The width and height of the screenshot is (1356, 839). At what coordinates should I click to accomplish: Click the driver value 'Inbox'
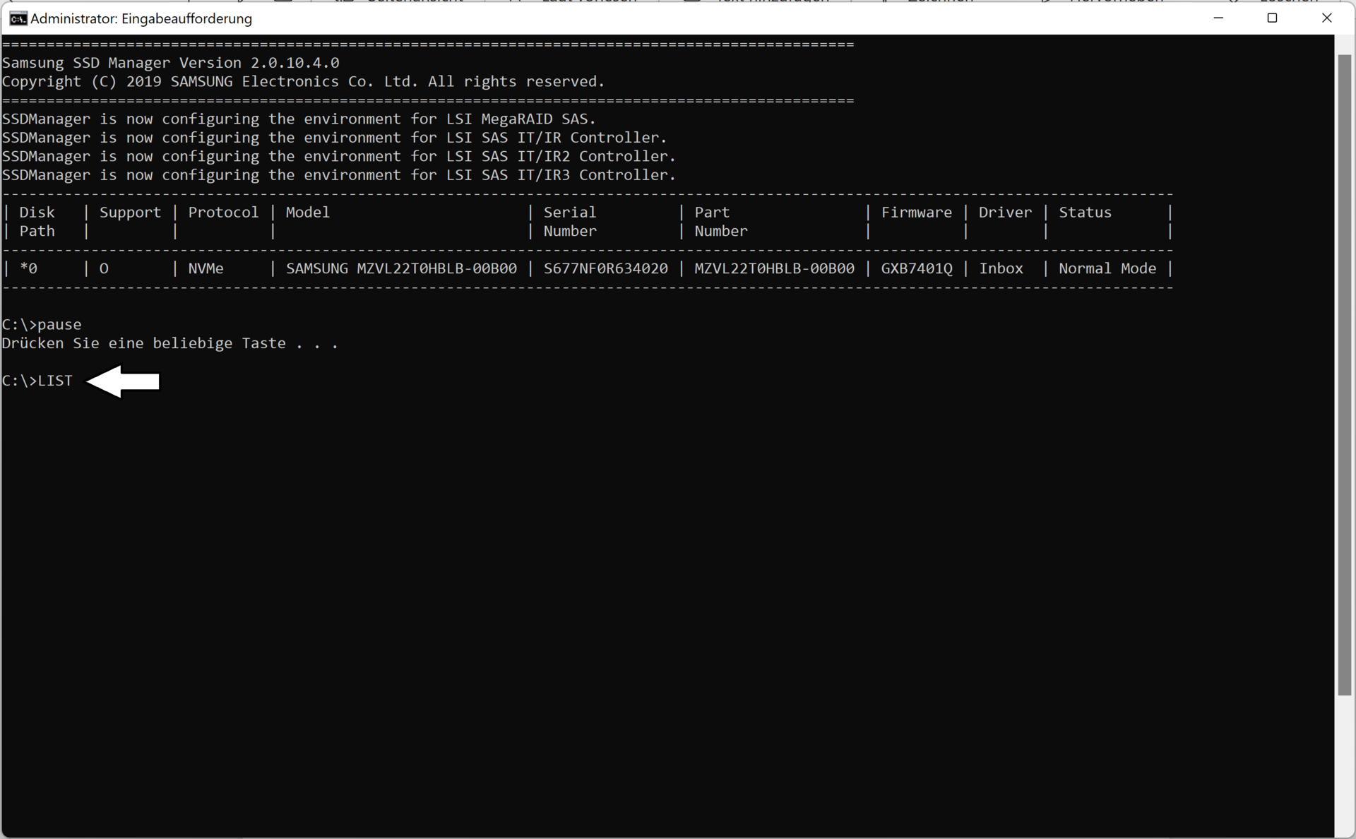coord(1001,268)
